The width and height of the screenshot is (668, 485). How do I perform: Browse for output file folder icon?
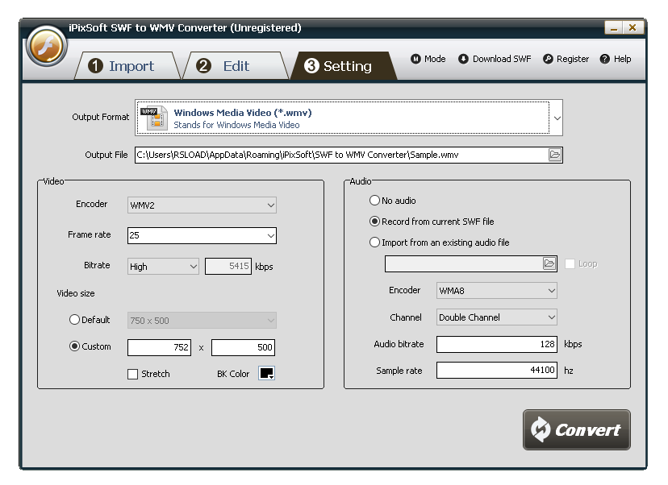(x=555, y=155)
